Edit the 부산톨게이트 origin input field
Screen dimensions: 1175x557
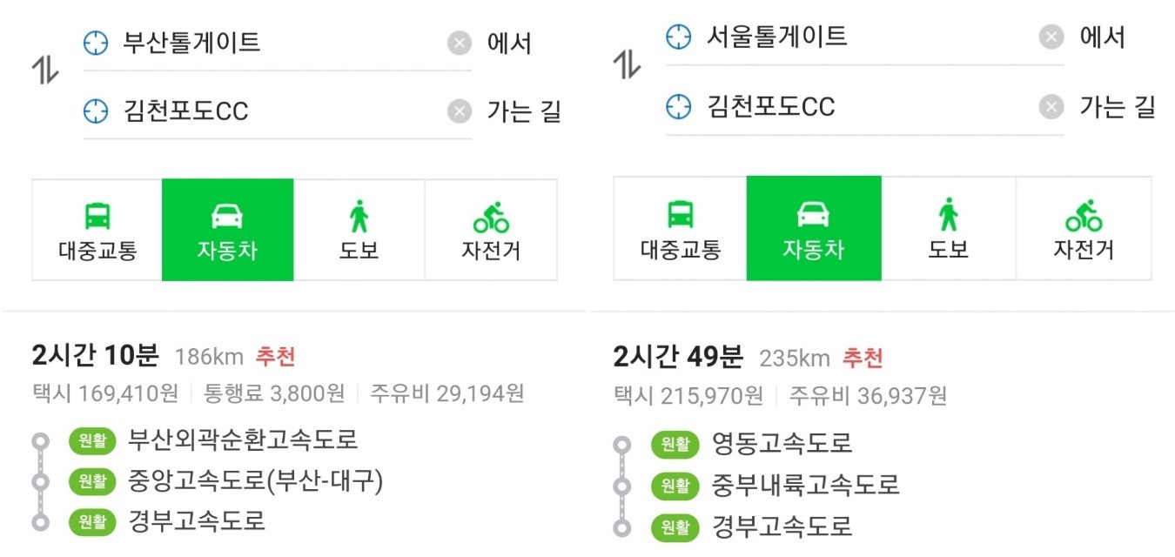point(279,43)
